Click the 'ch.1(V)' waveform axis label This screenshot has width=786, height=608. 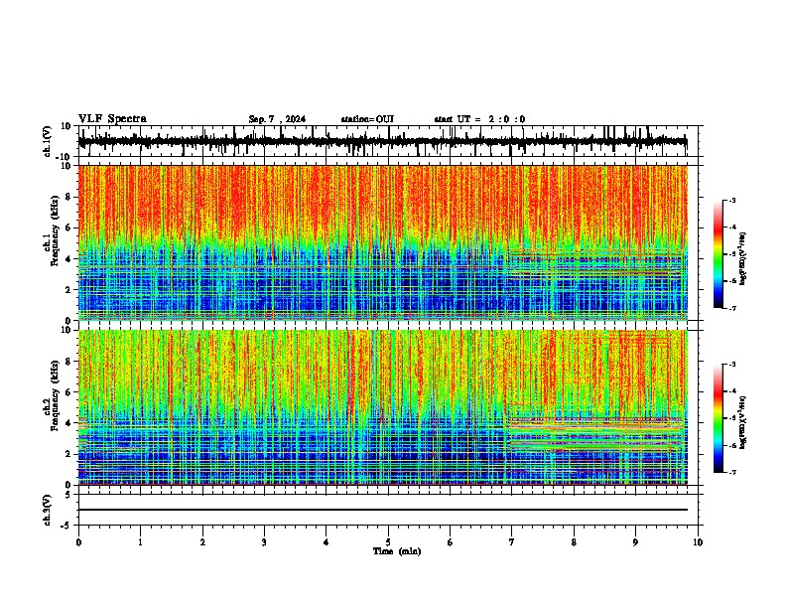48,141
